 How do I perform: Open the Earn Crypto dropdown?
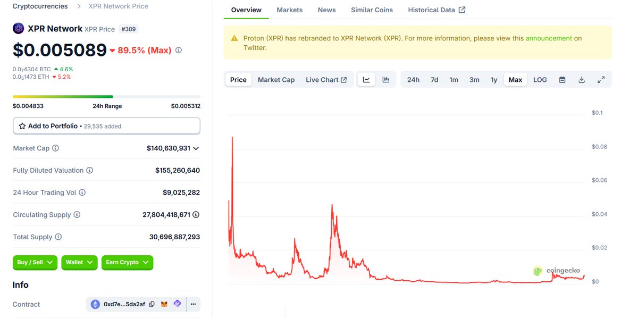127,262
